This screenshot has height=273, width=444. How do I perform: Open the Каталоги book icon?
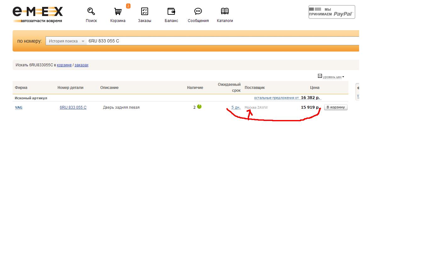pos(225,12)
